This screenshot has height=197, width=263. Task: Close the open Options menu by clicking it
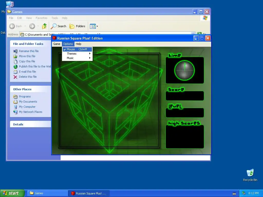tap(68, 44)
